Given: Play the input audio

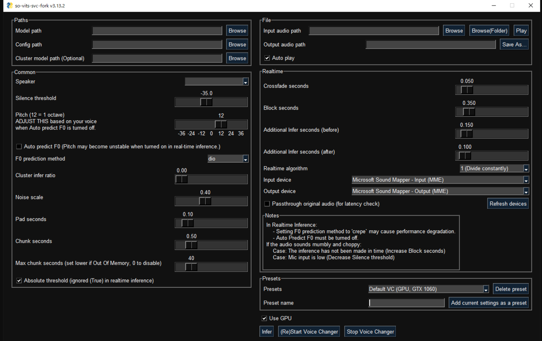Looking at the screenshot, I should pyautogui.click(x=521, y=30).
